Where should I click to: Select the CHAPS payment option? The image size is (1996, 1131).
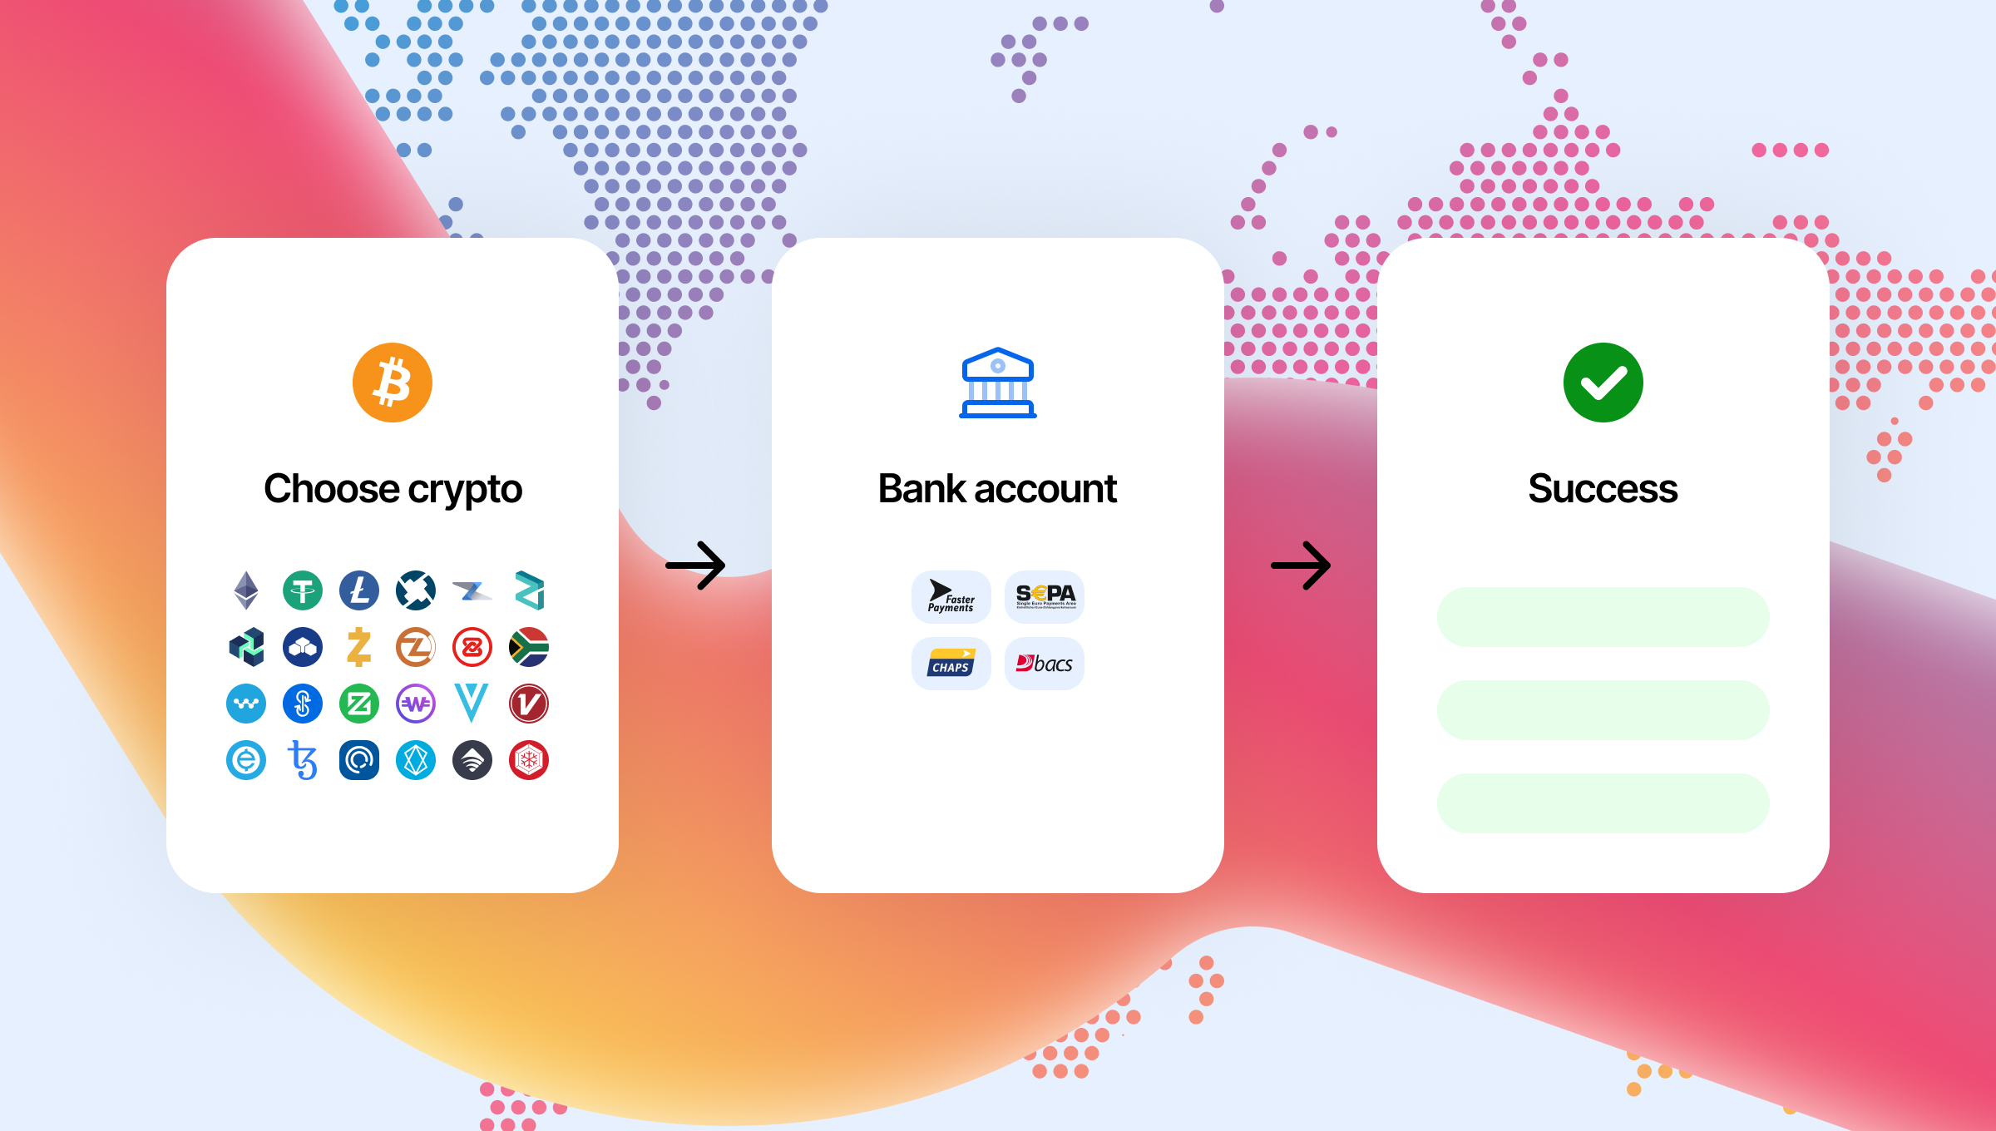pos(949,662)
